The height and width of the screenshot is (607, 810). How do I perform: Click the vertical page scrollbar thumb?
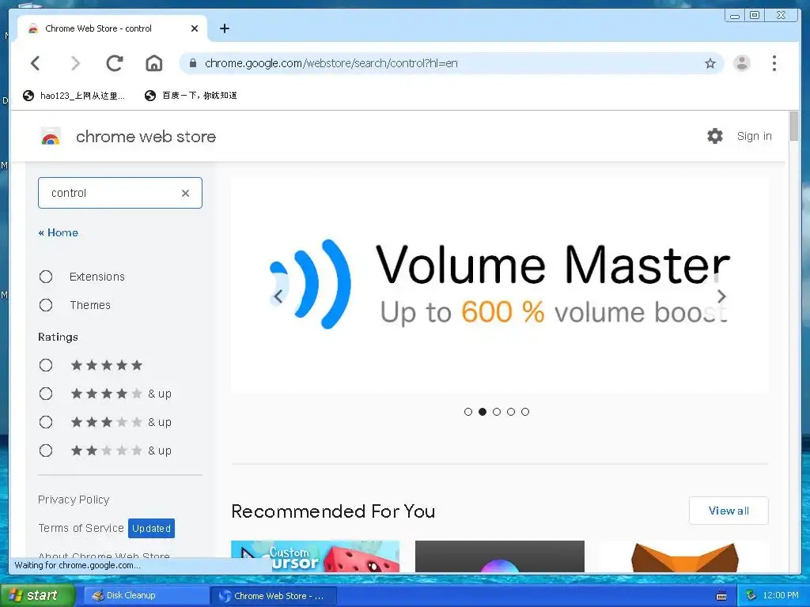(x=794, y=126)
